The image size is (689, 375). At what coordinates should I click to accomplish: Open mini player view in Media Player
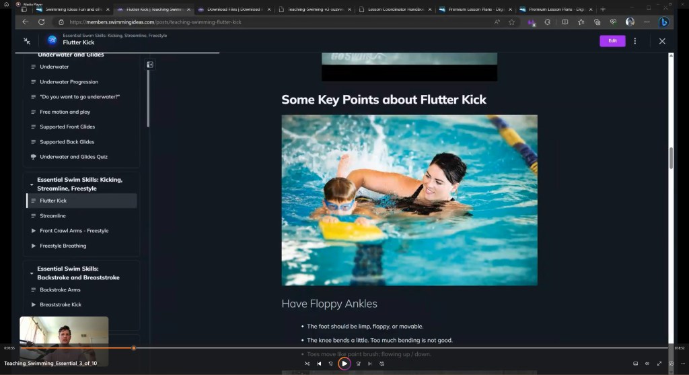[671, 364]
